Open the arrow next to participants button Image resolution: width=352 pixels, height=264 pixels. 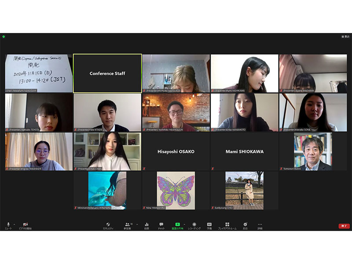pyautogui.click(x=136, y=224)
